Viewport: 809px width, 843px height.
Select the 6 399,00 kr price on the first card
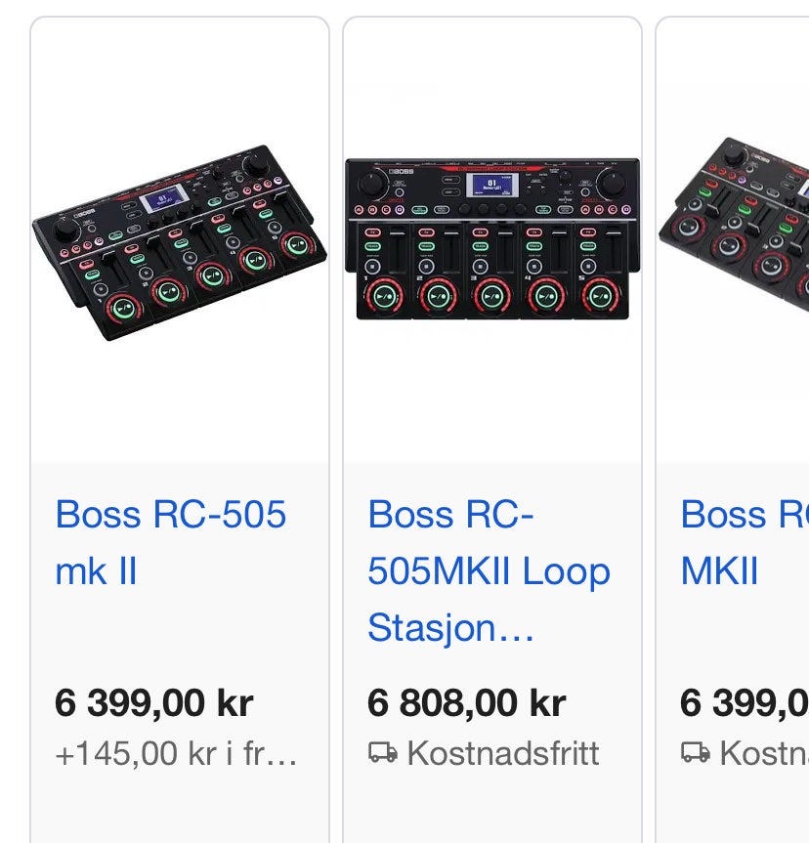pos(153,702)
